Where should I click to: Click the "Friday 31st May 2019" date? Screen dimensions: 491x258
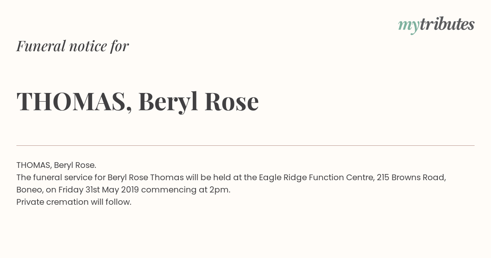pos(99,190)
